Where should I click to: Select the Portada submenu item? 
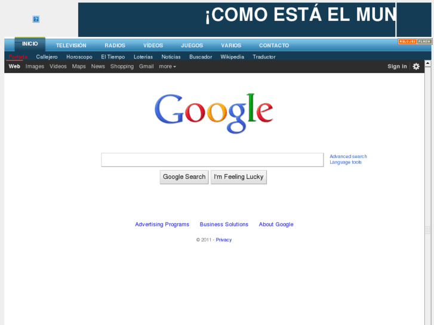tap(18, 57)
